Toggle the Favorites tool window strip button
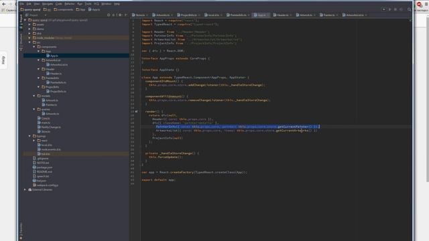 (21, 231)
